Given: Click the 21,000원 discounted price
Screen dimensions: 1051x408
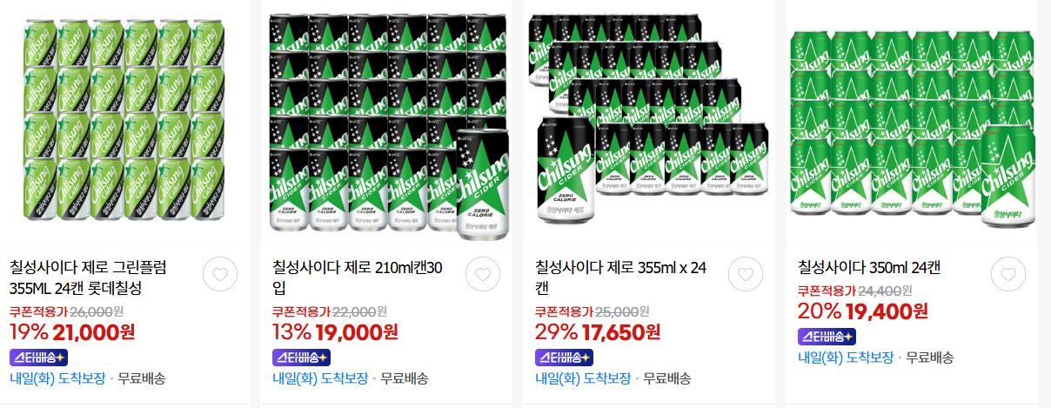Looking at the screenshot, I should (x=94, y=331).
